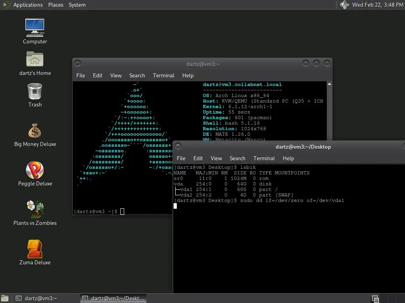Close the dartz@vm3:~ terminal window
Image resolution: width=405 pixels, height=303 pixels.
pyautogui.click(x=327, y=63)
